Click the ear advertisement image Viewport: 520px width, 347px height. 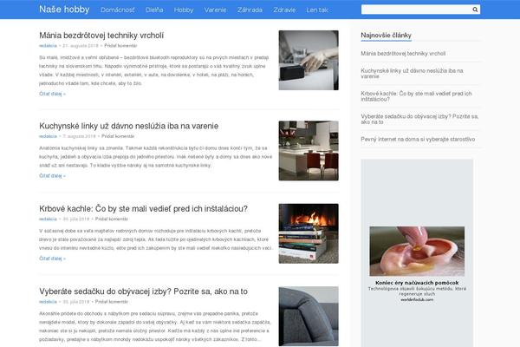click(417, 251)
